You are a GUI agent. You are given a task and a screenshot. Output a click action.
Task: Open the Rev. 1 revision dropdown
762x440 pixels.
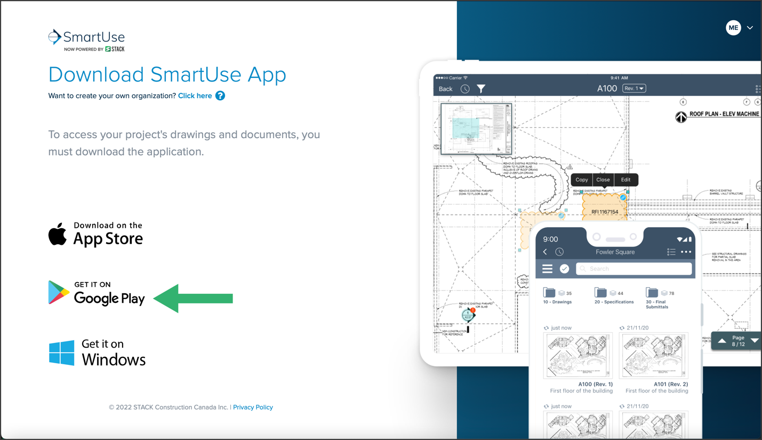click(634, 89)
